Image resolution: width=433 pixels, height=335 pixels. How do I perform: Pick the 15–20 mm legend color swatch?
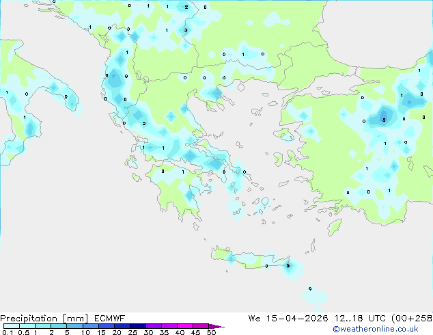(x=107, y=326)
